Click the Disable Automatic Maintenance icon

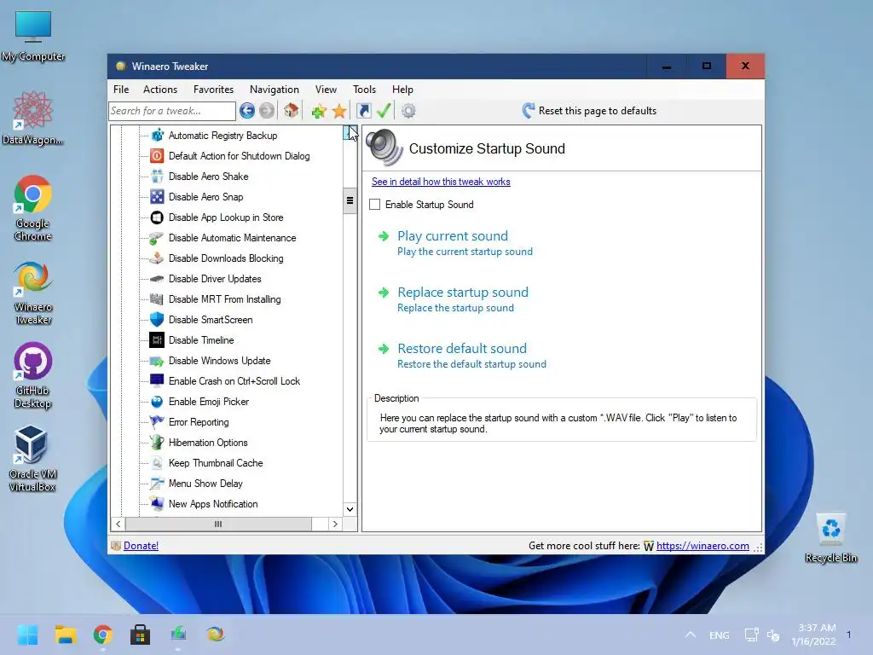click(x=157, y=238)
